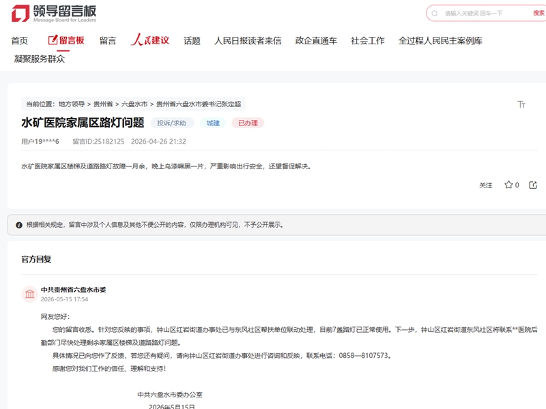Open the 社会工作 navigation item
The image size is (546, 409).
pyautogui.click(x=368, y=41)
